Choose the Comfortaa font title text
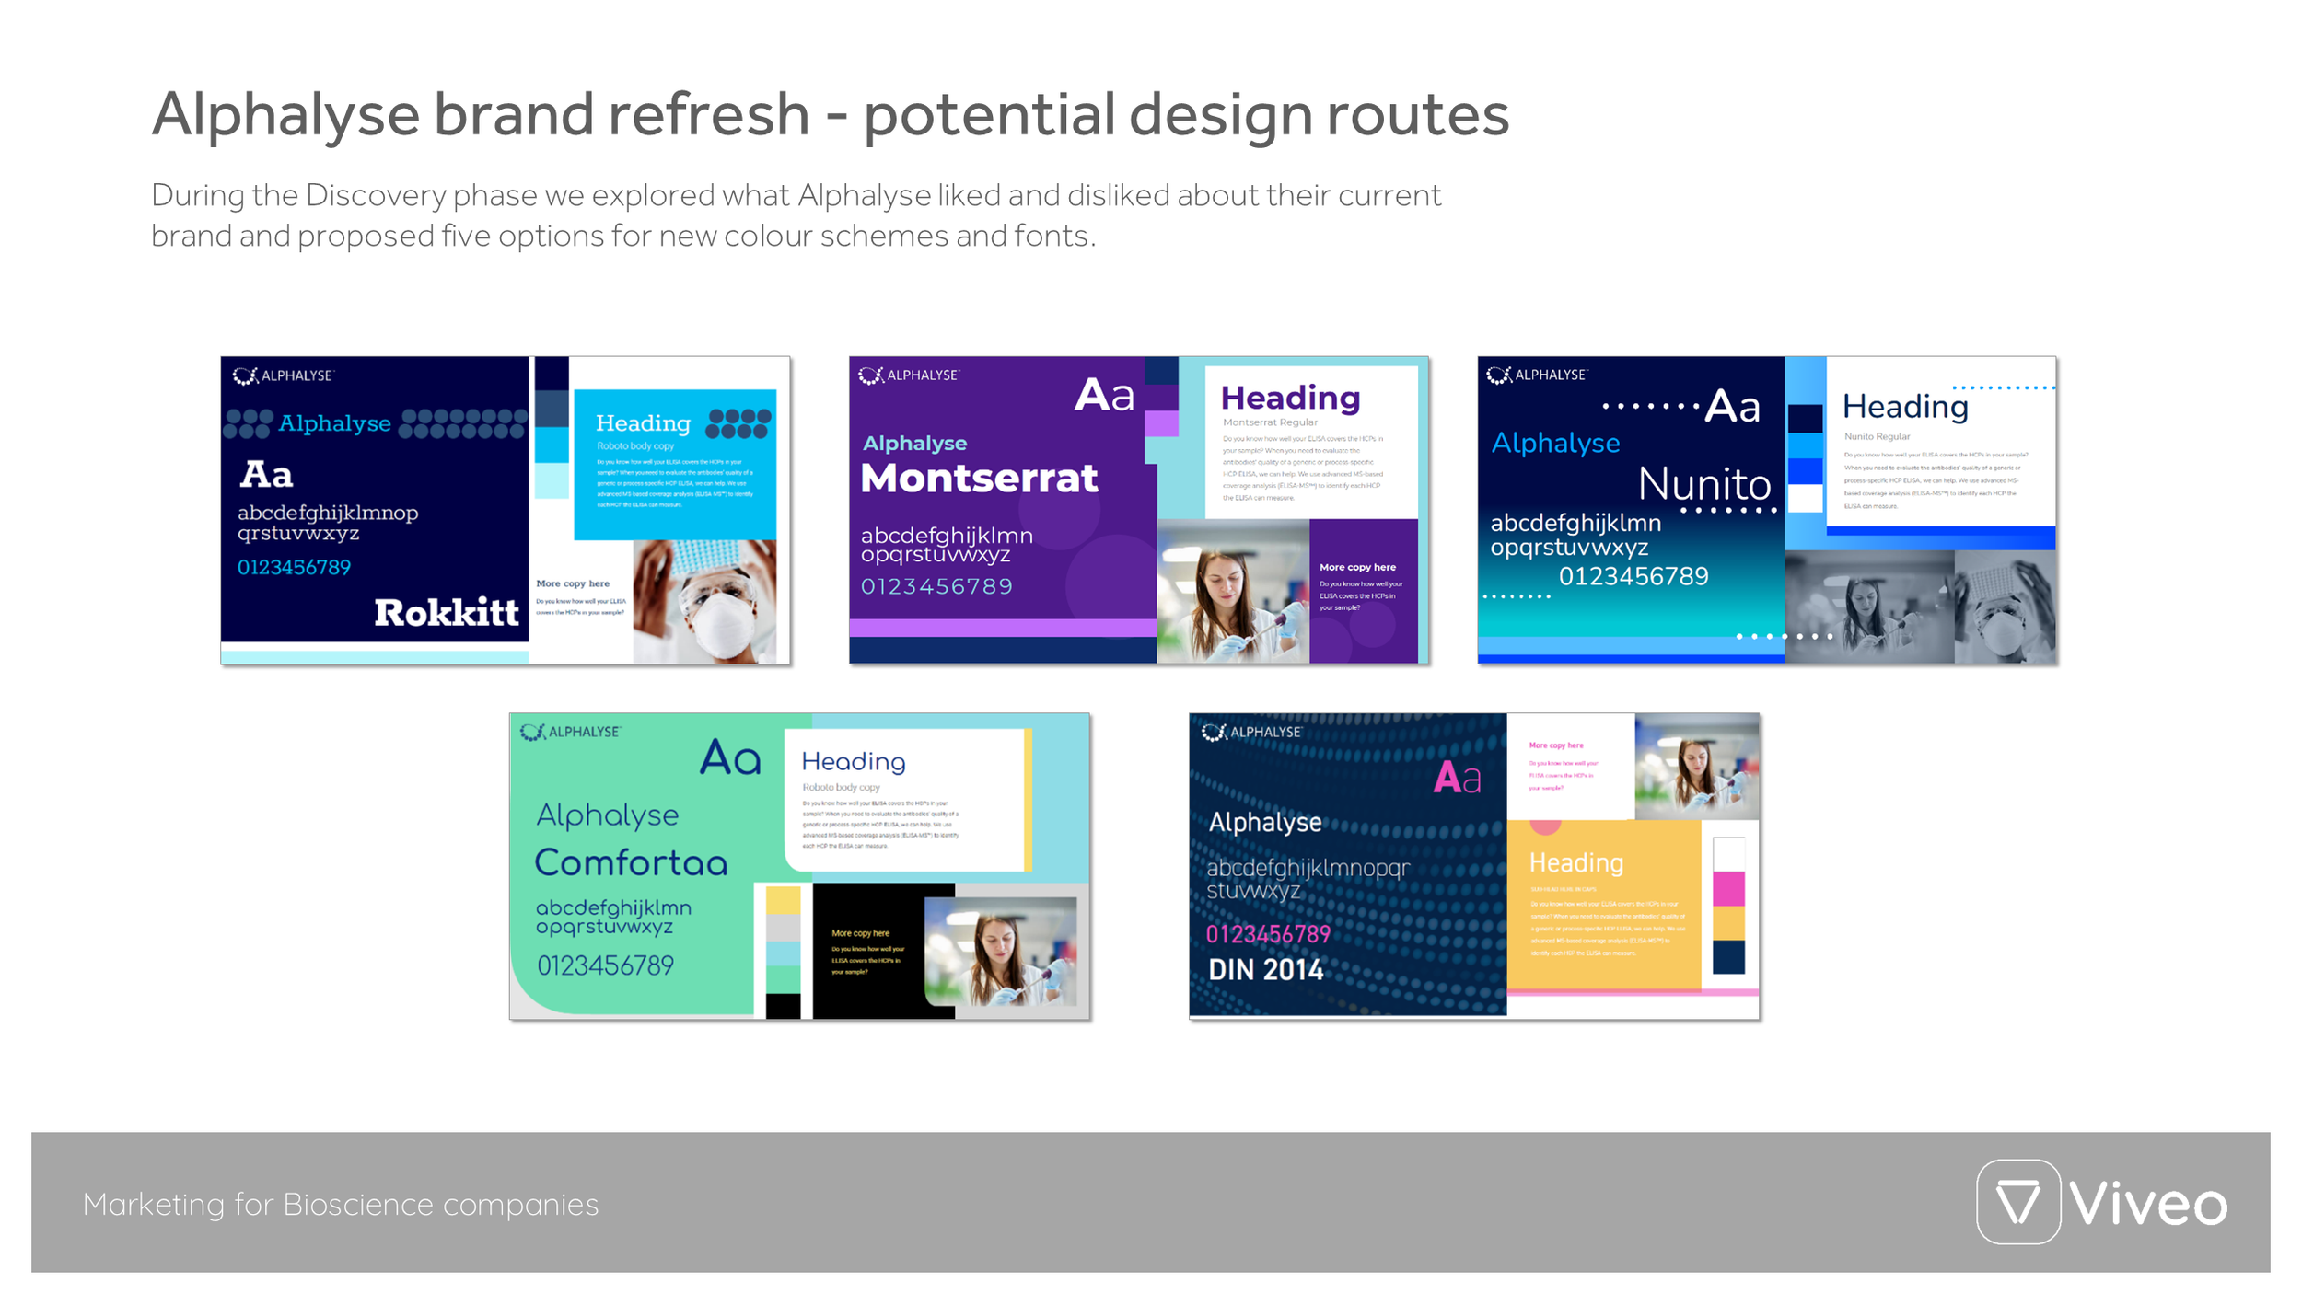Screen dimensions: 2302x1294 point(631,863)
